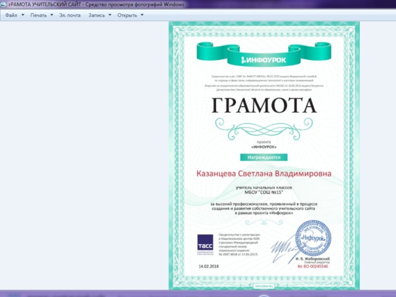Screen dimensions: 396x297
Task: Expand the Открыть dropdown arrow
Action: click(x=142, y=15)
